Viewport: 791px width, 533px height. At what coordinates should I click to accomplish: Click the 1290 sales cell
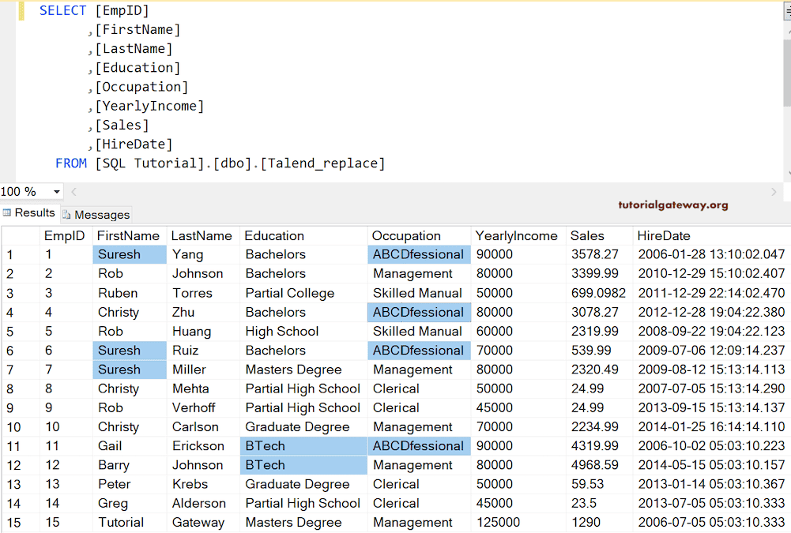pyautogui.click(x=599, y=523)
